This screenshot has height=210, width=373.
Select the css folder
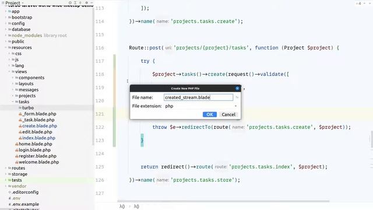pyautogui.click(x=18, y=54)
